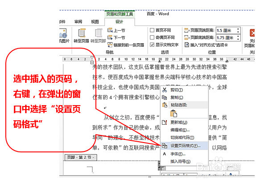Click the paste option clipboard icon in context menu

point(173,114)
